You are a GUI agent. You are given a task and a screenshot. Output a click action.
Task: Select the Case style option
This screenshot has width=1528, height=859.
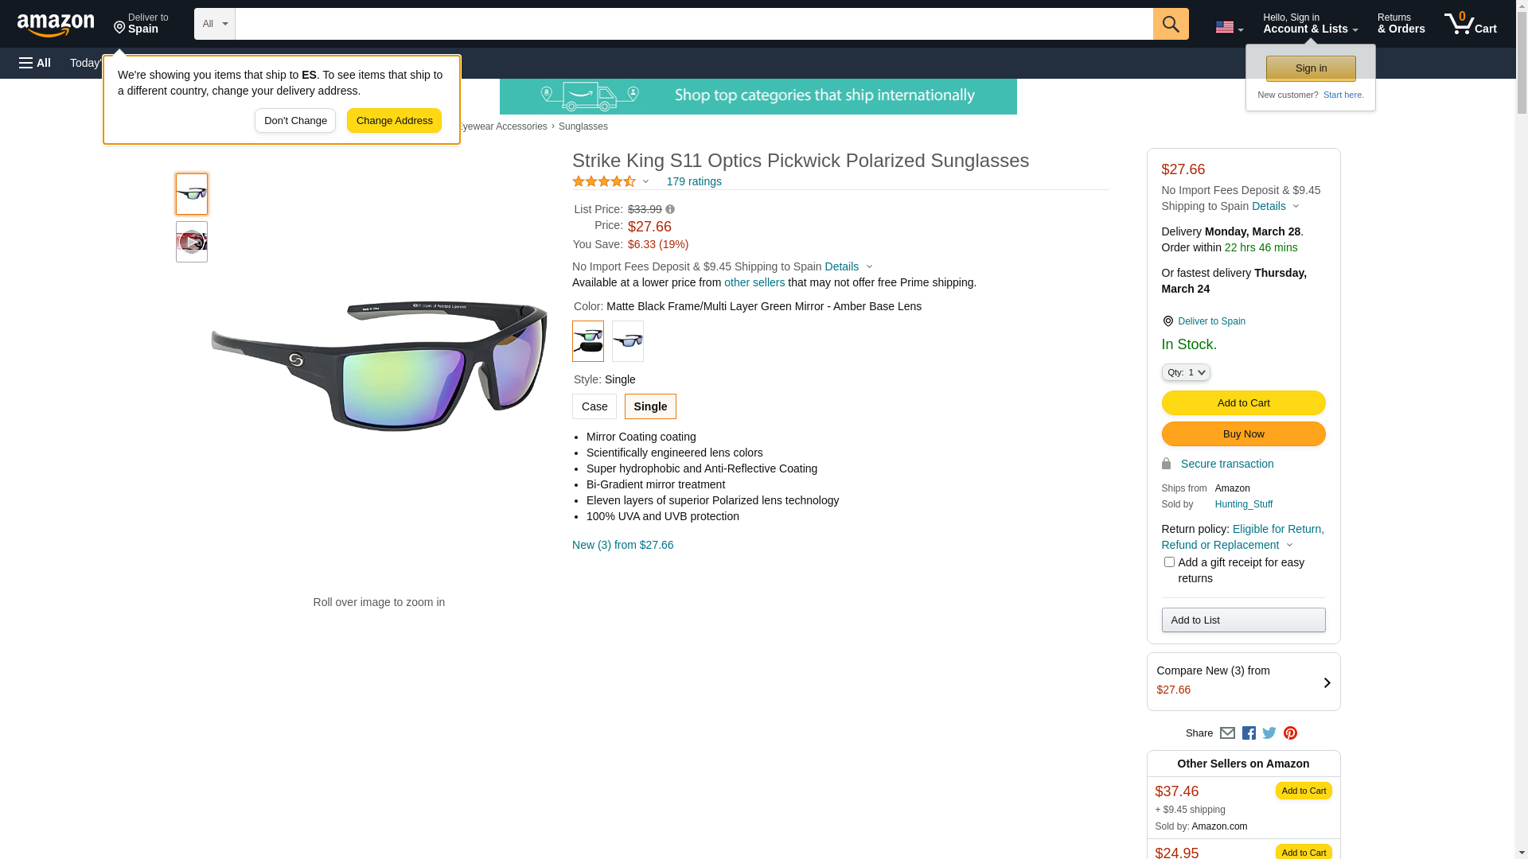tap(594, 406)
